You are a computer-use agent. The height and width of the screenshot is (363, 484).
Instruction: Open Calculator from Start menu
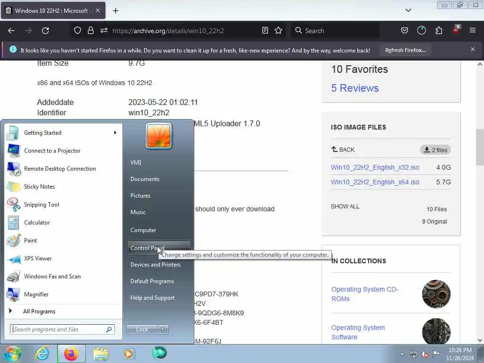click(x=63, y=223)
